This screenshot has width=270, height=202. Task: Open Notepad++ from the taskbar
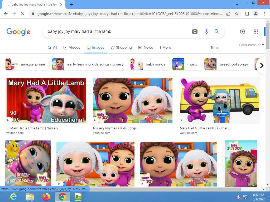tap(79, 197)
